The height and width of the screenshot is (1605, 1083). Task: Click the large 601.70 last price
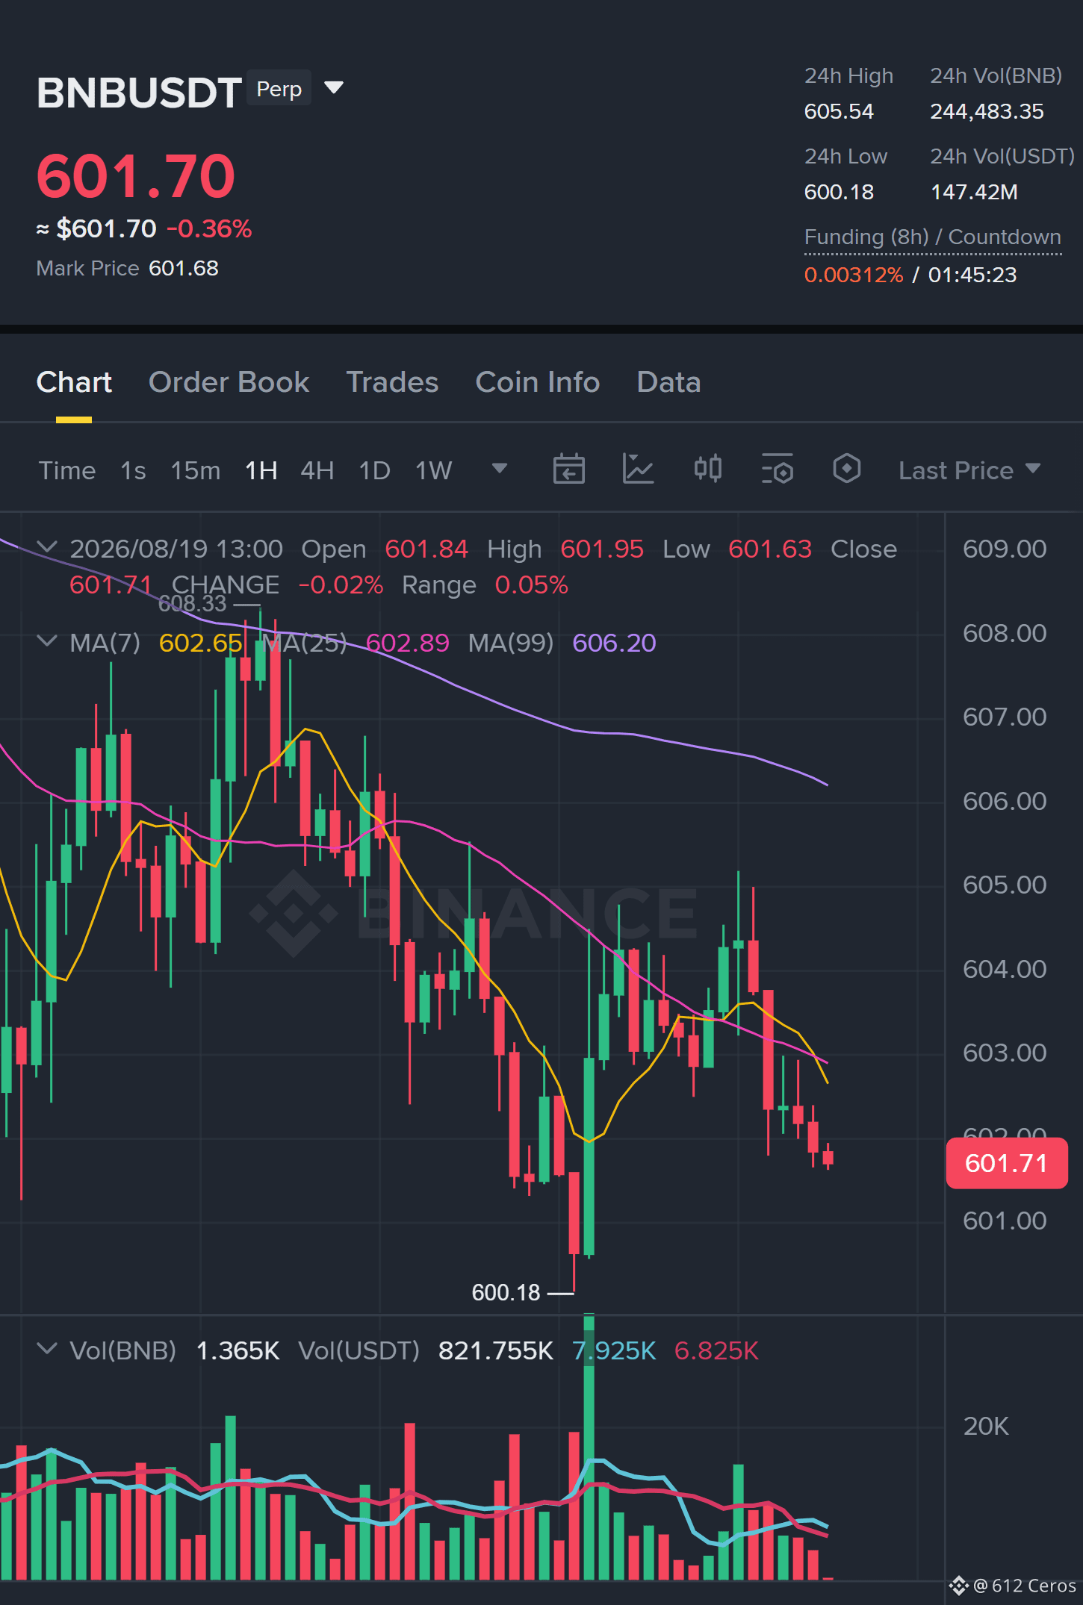pyautogui.click(x=136, y=176)
